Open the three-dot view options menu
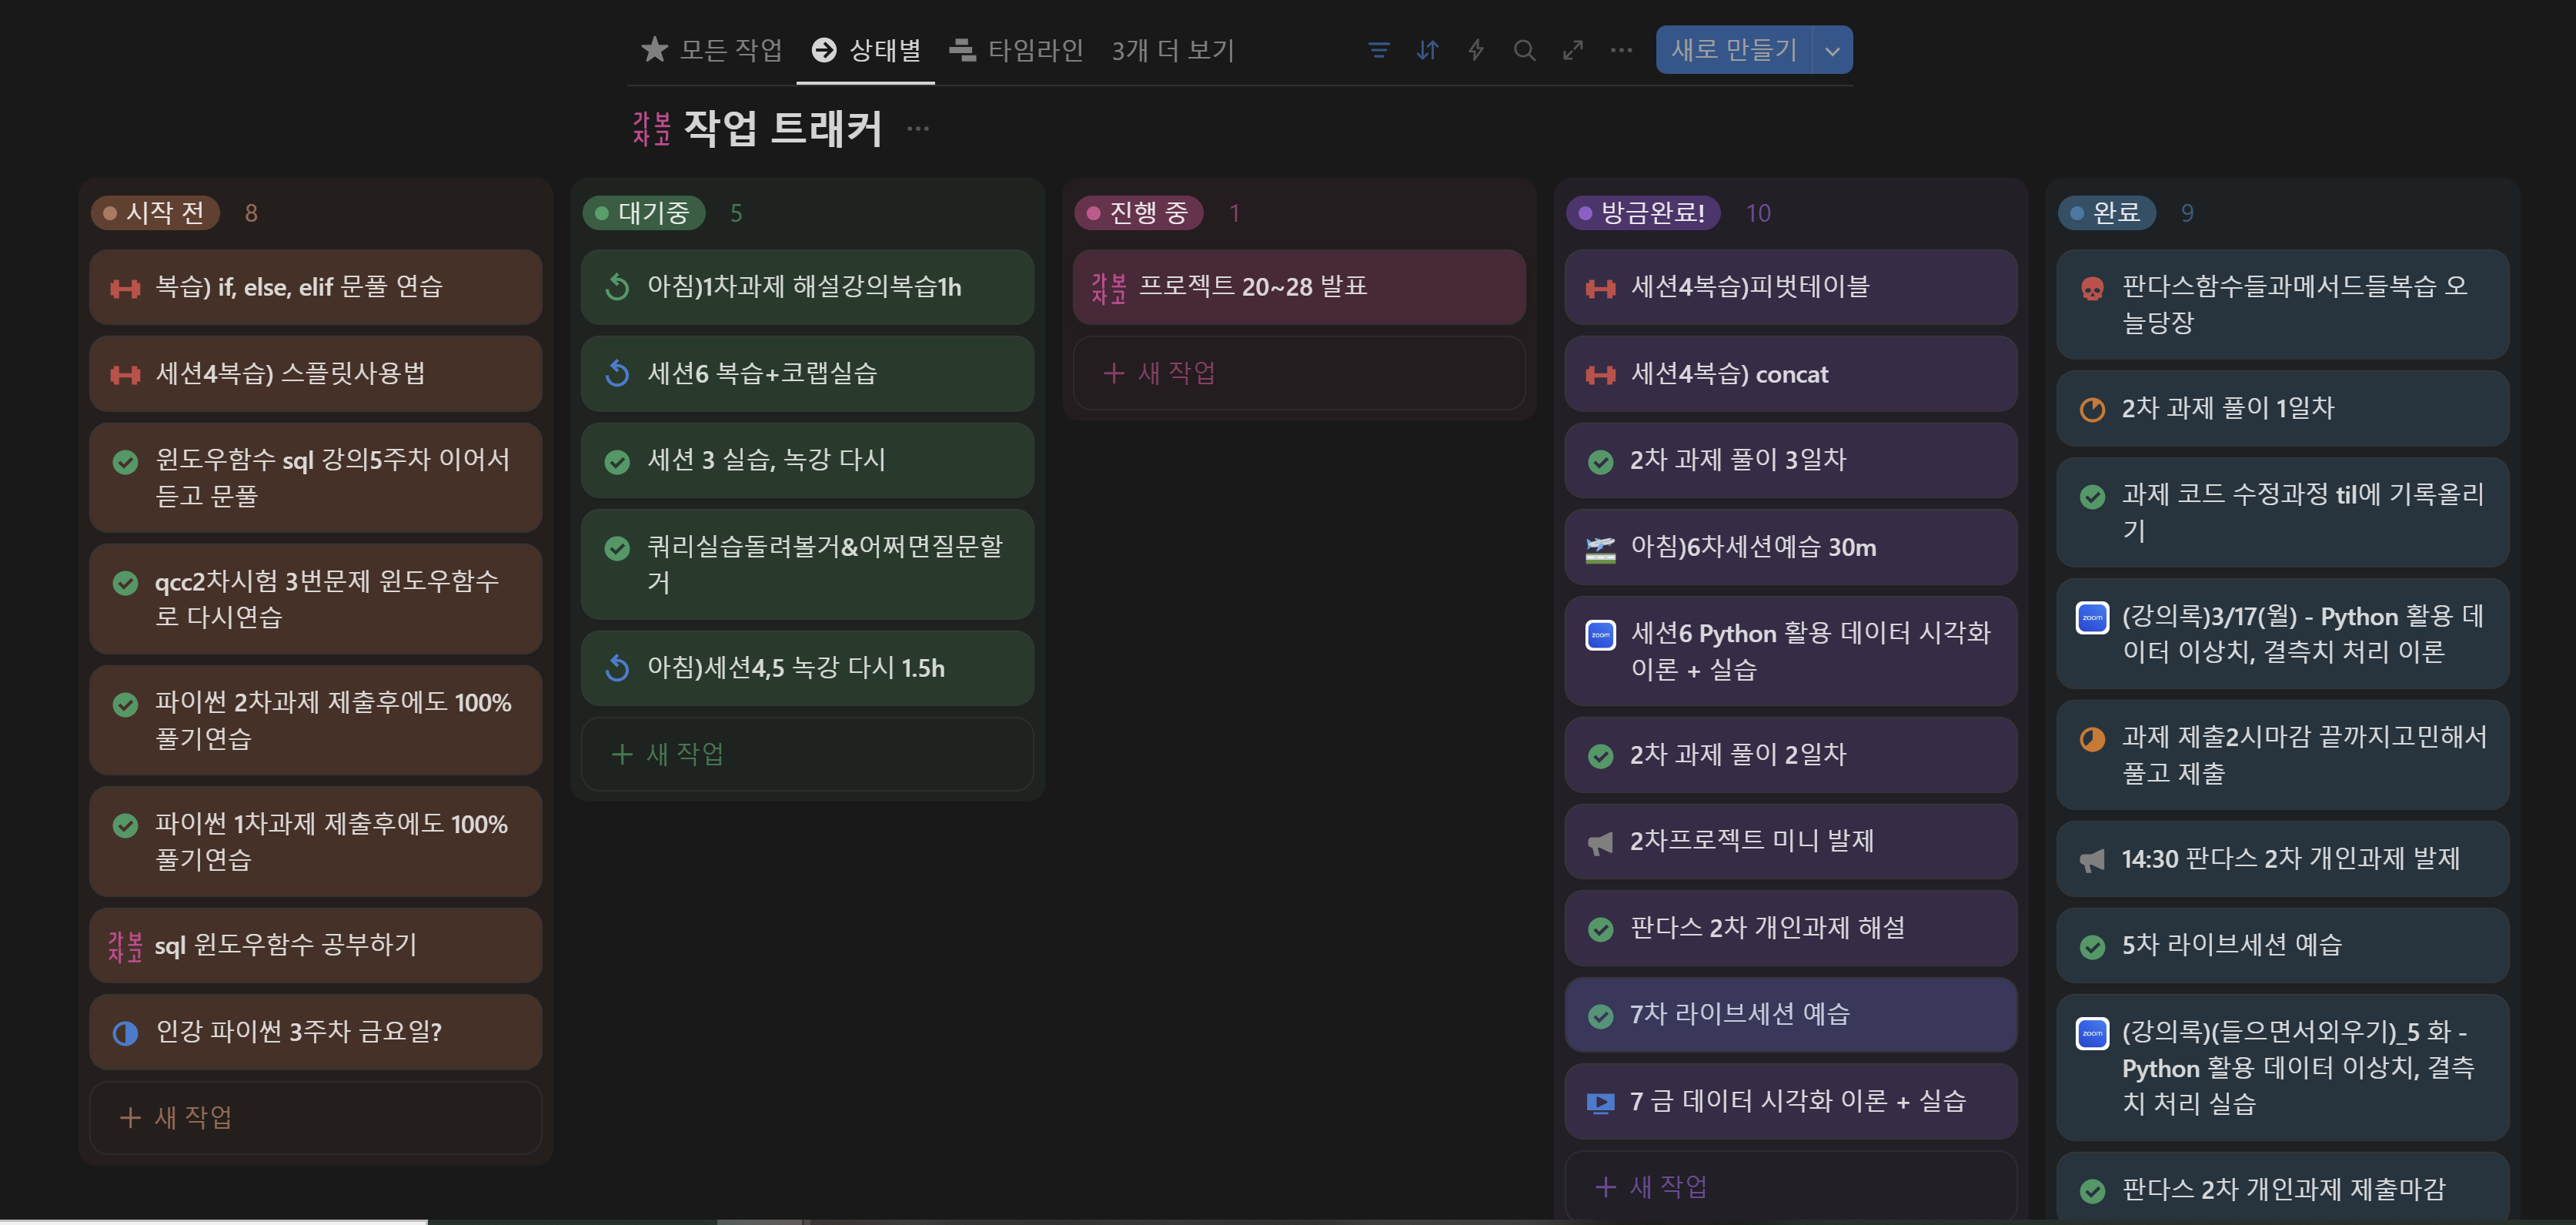Screen dimensions: 2576x1225 point(1621,50)
